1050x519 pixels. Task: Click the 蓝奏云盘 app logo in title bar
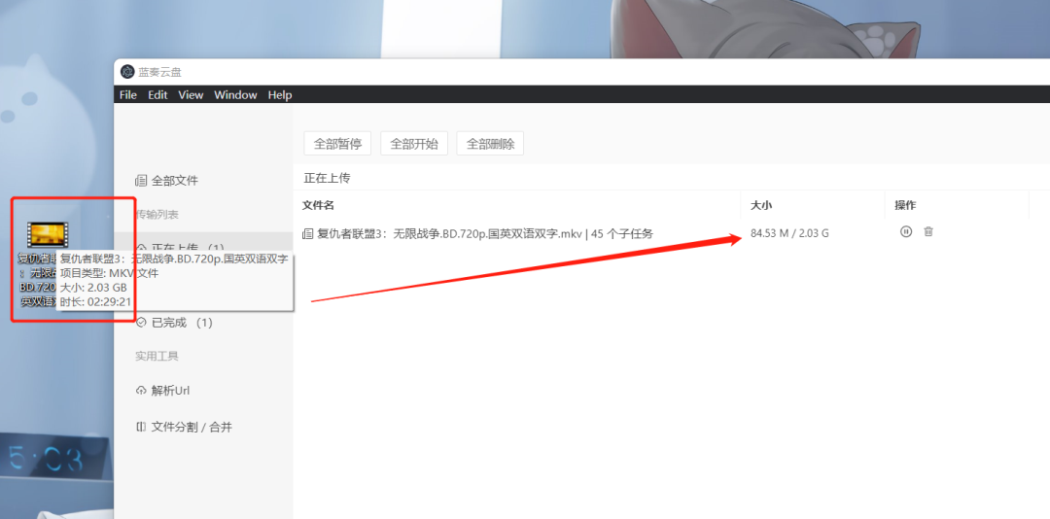tap(127, 72)
